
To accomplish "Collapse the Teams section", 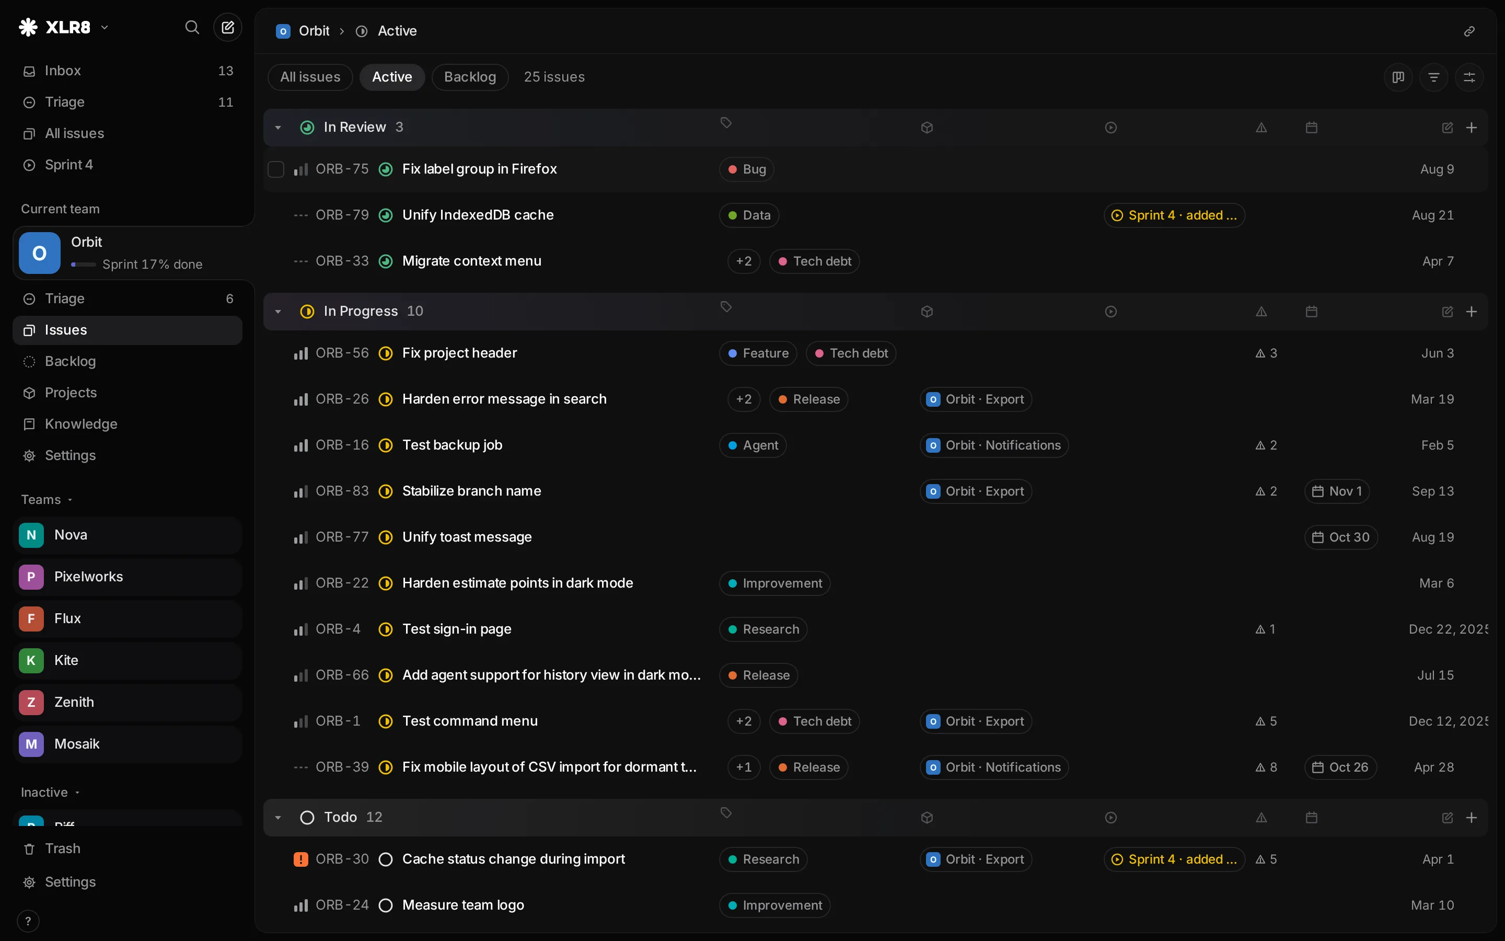I will click(47, 500).
